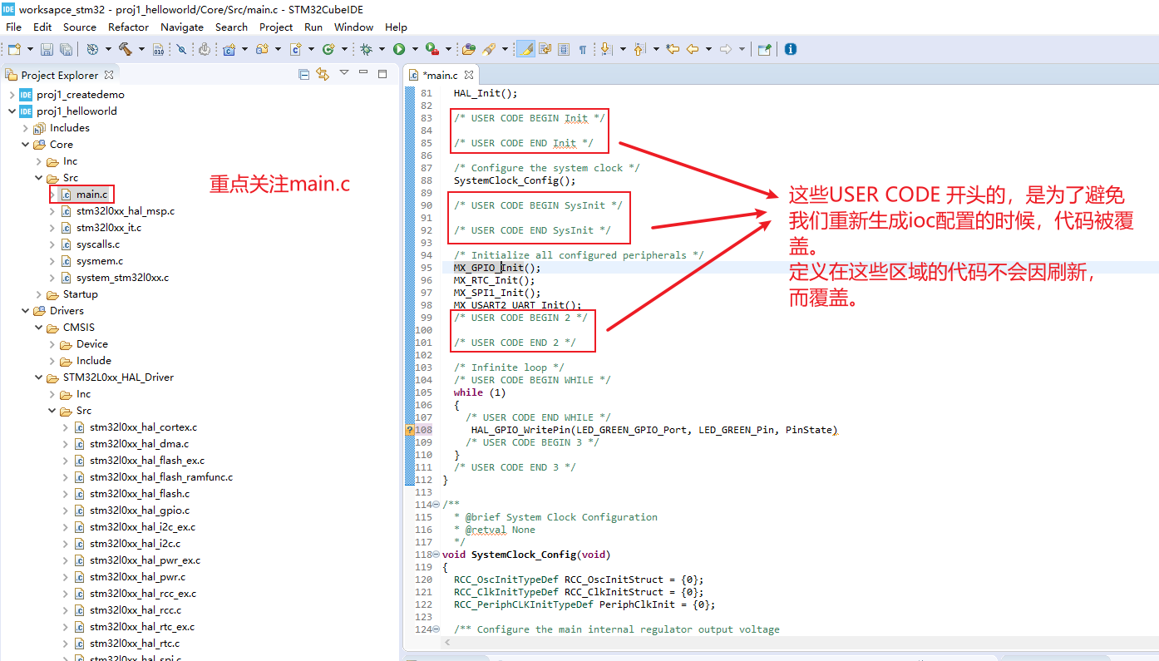
Task: Collapse the Core folder
Action: point(25,145)
